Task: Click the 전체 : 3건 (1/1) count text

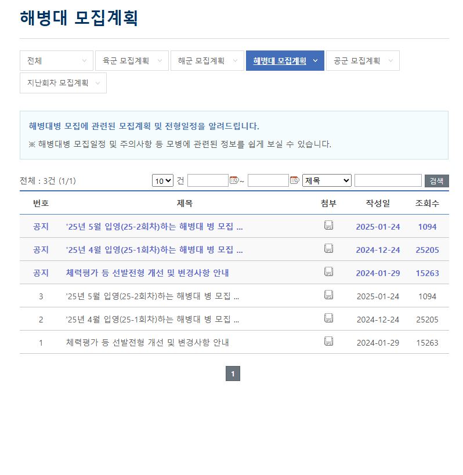Action: [48, 181]
